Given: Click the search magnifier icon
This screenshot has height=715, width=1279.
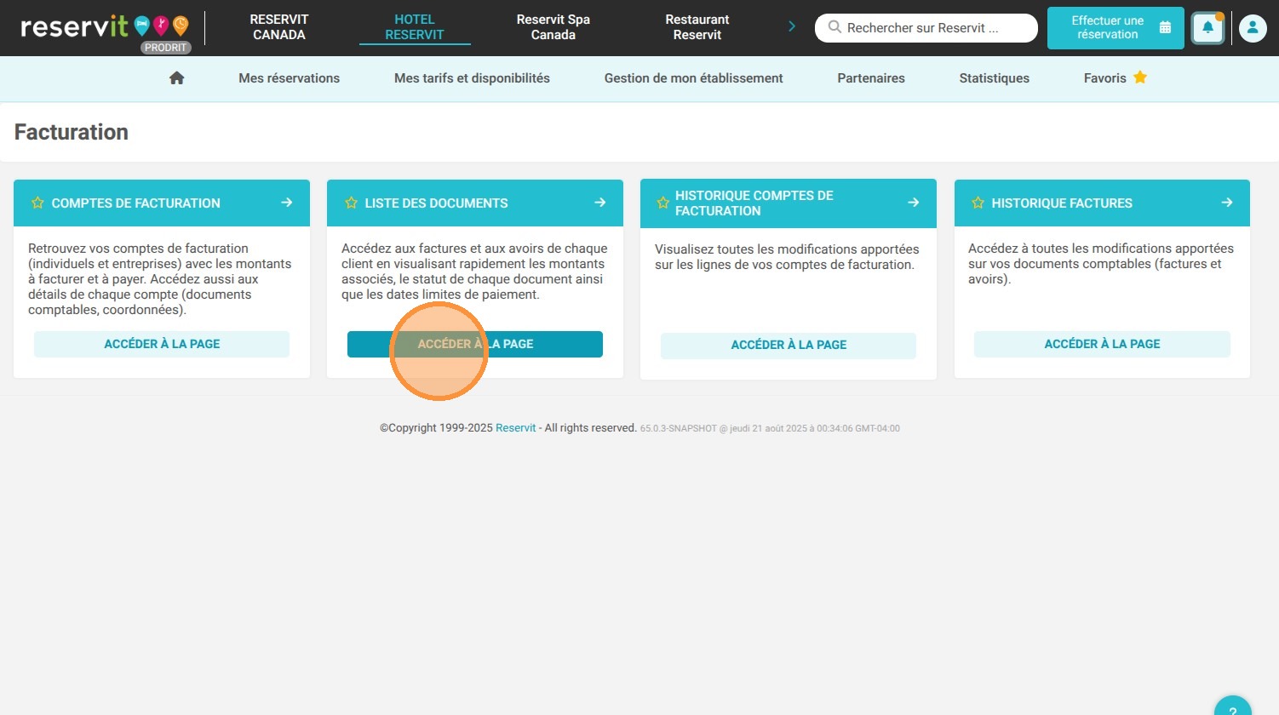Looking at the screenshot, I should click(x=835, y=27).
